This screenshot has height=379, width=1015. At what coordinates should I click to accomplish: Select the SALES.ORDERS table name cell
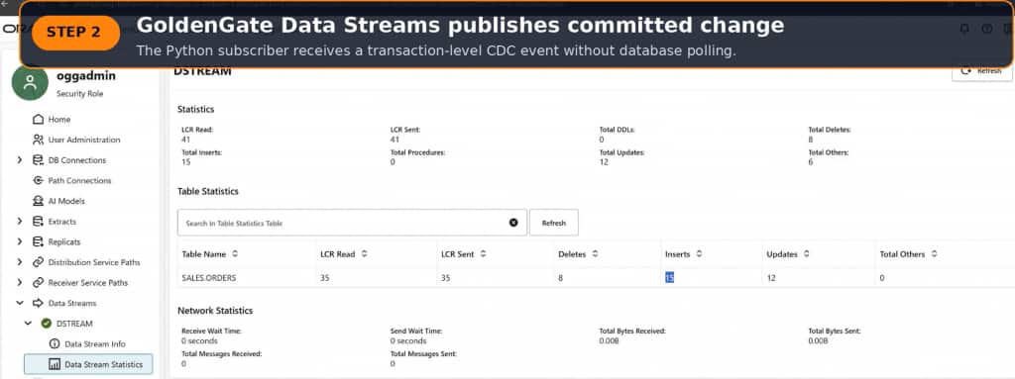tap(209, 278)
